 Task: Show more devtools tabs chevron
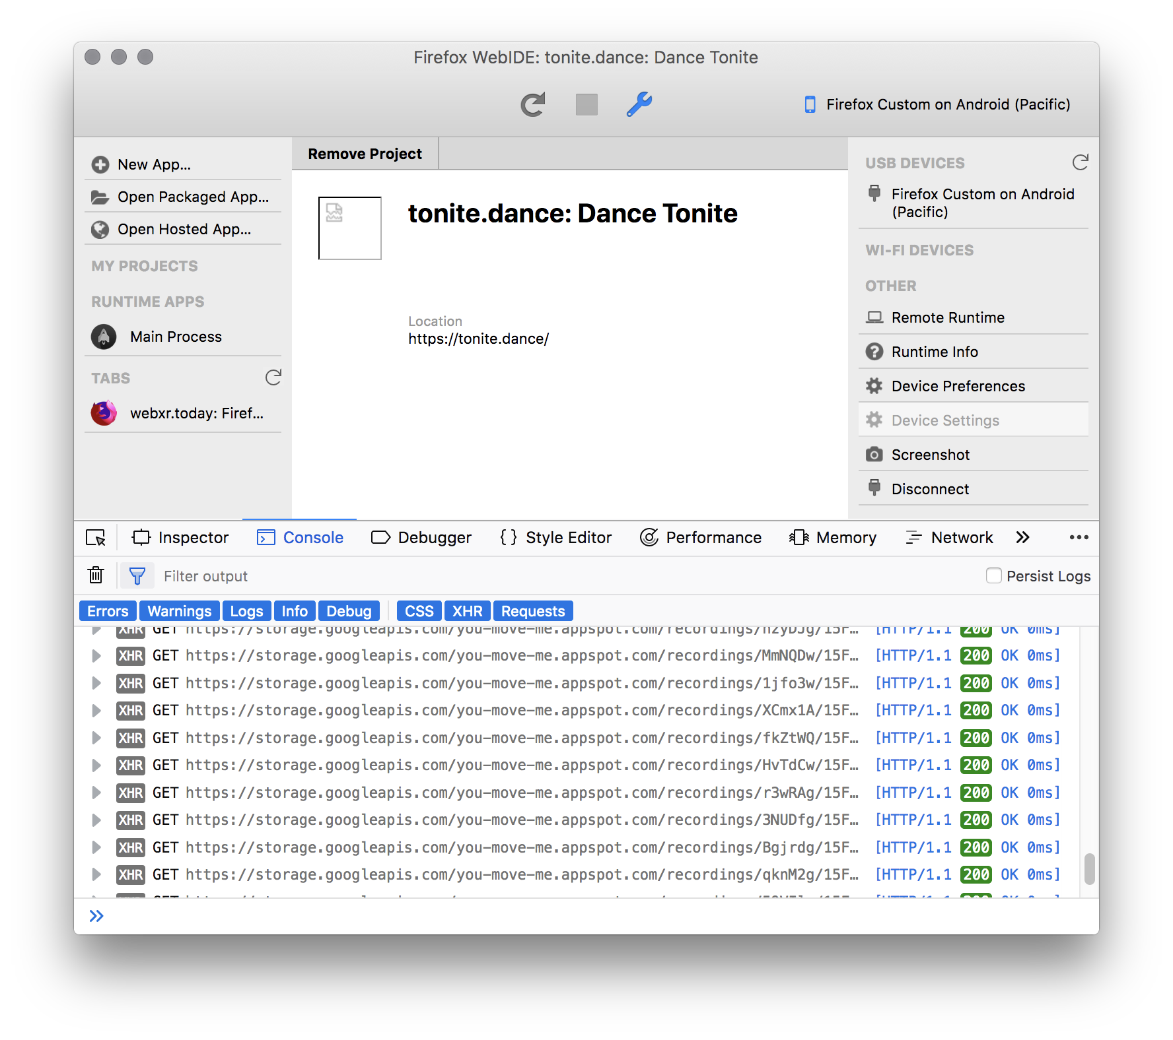pyautogui.click(x=1023, y=538)
